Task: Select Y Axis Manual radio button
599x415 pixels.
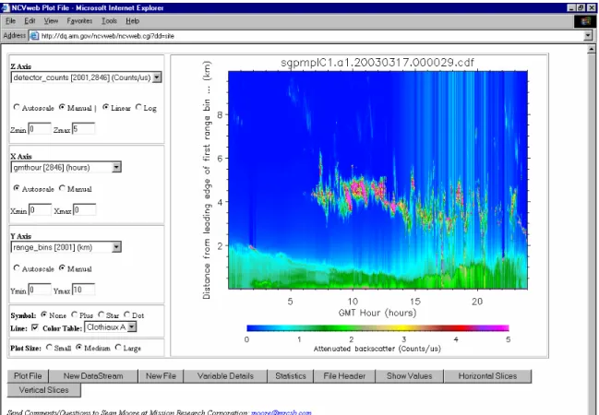Action: coord(62,268)
